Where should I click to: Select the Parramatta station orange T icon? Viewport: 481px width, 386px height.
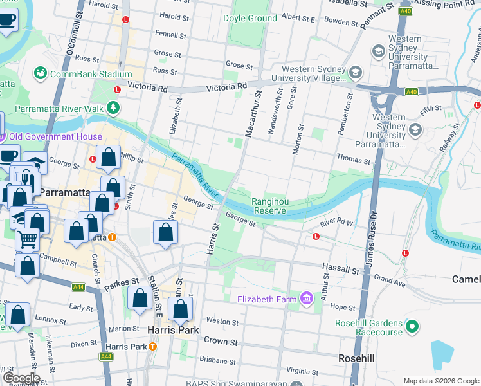pyautogui.click(x=113, y=237)
